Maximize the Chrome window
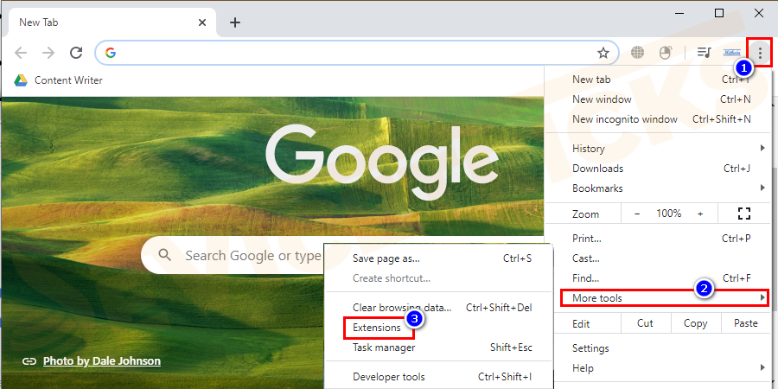Screen dimensions: 778x389 [x=719, y=13]
